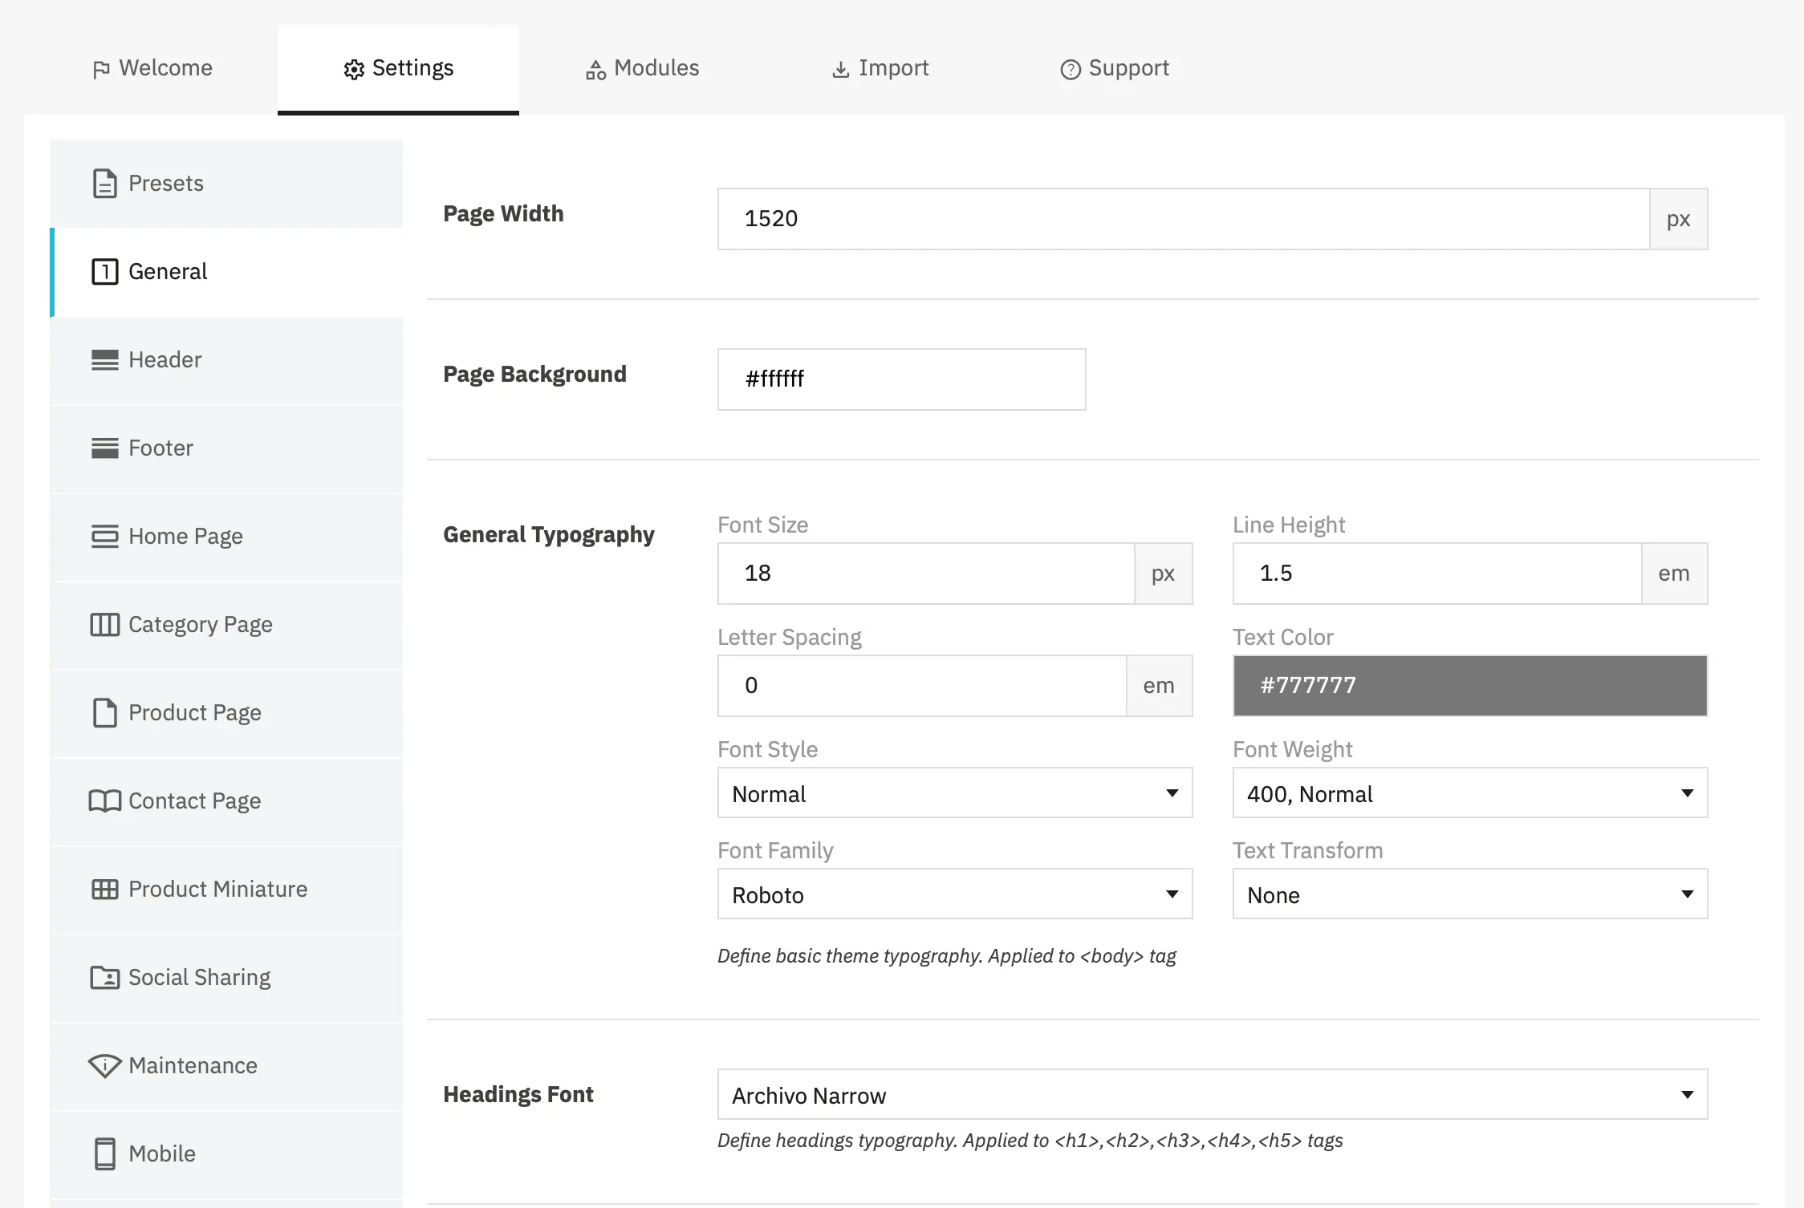Click the Home Page icon

click(x=105, y=537)
